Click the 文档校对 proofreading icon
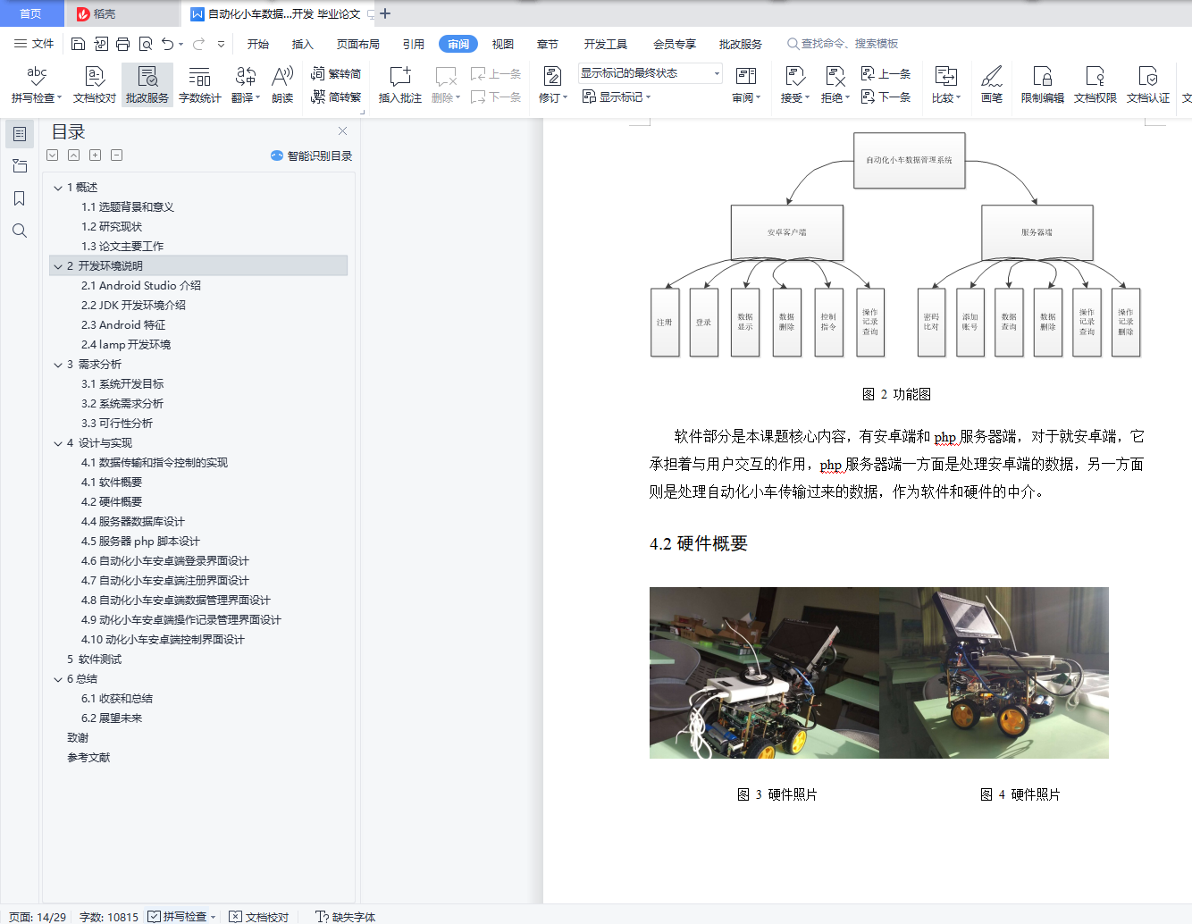The width and height of the screenshot is (1192, 924). click(x=95, y=85)
